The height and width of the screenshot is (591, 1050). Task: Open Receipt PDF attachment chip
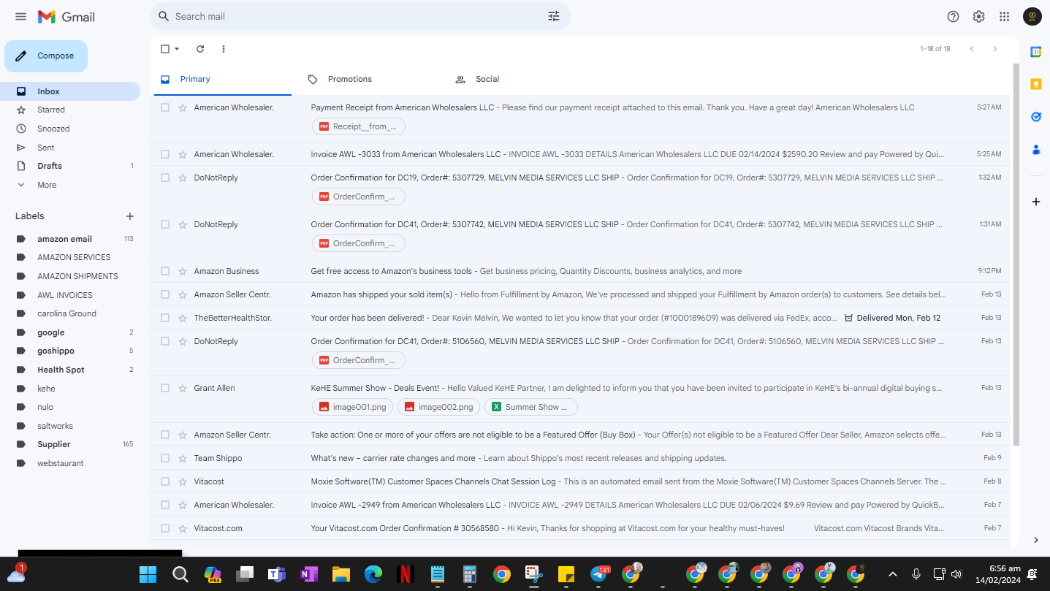359,126
